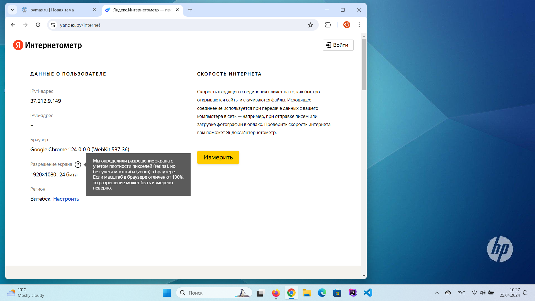Reload the page with the refresh icon
Viewport: 535px width, 301px height.
click(38, 25)
